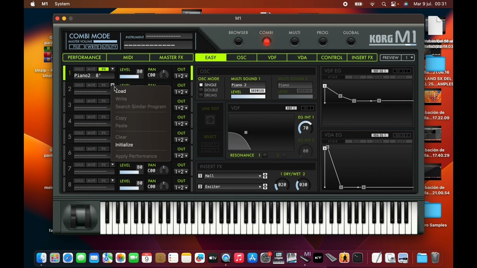477x268 pixels.
Task: Click the PREVIEW button
Action: 391,58
